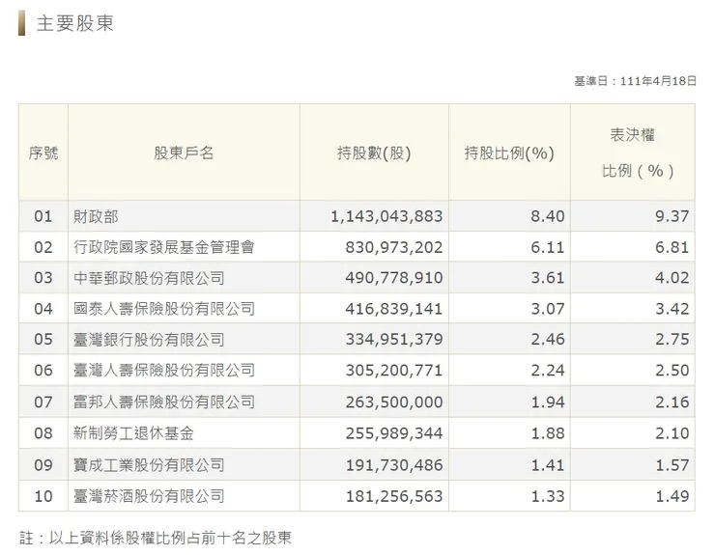Click 臺灣人壽保險股份有限公司 shareholder name
The image size is (715, 555).
coord(164,371)
